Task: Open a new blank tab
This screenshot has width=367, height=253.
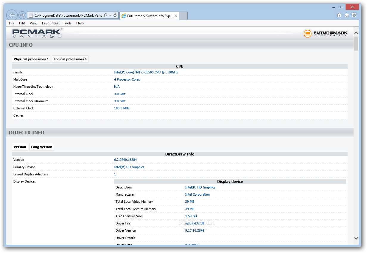Action: pos(183,16)
